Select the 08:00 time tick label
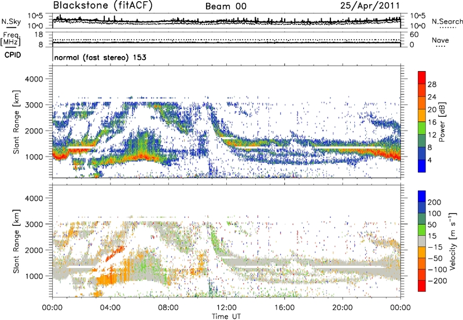This screenshot has width=463, height=320. click(x=168, y=308)
